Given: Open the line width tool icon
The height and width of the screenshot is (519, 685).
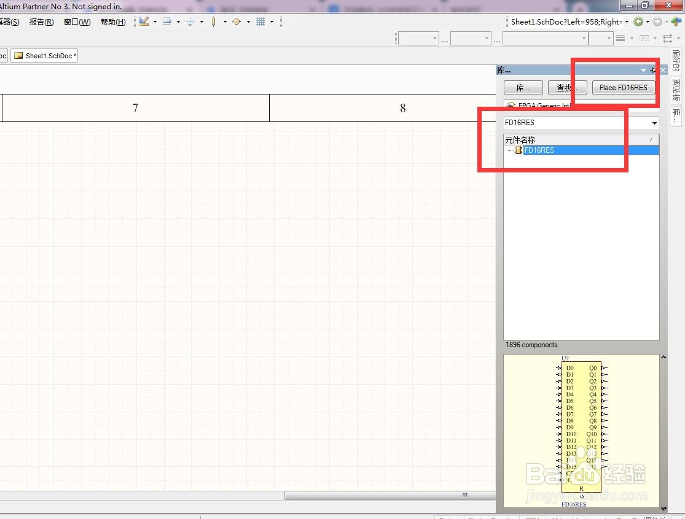Looking at the screenshot, I should point(620,39).
